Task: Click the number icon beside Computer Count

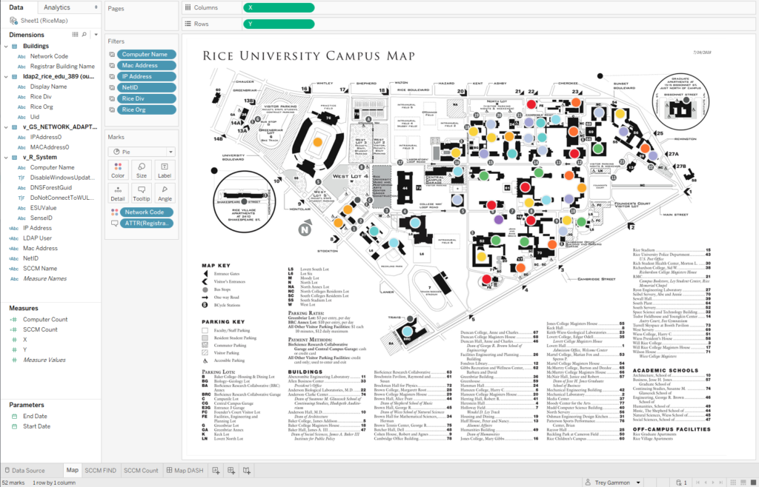Action: (14, 319)
